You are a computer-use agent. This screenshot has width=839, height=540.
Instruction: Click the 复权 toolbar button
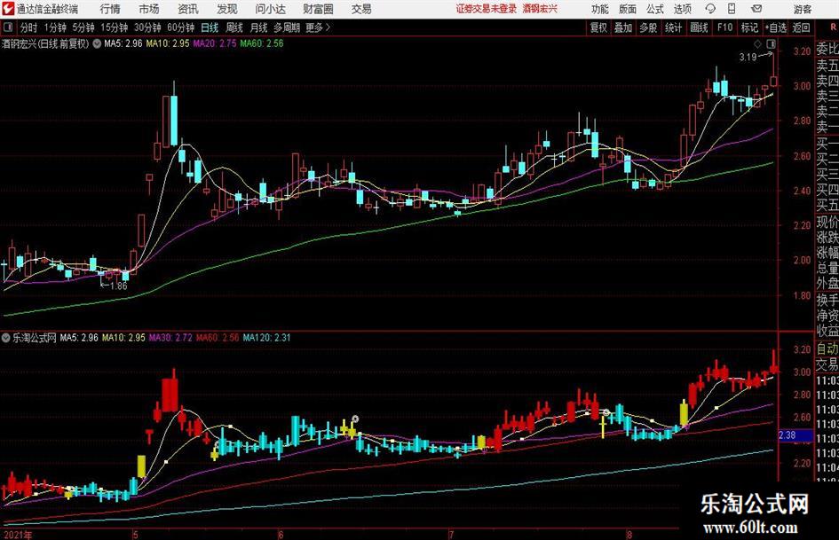coord(598,27)
